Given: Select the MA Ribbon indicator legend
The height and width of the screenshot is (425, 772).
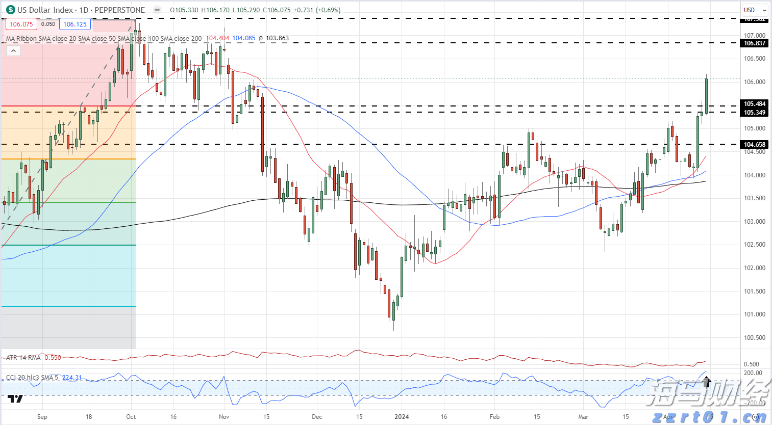Looking at the screenshot, I should (x=104, y=38).
